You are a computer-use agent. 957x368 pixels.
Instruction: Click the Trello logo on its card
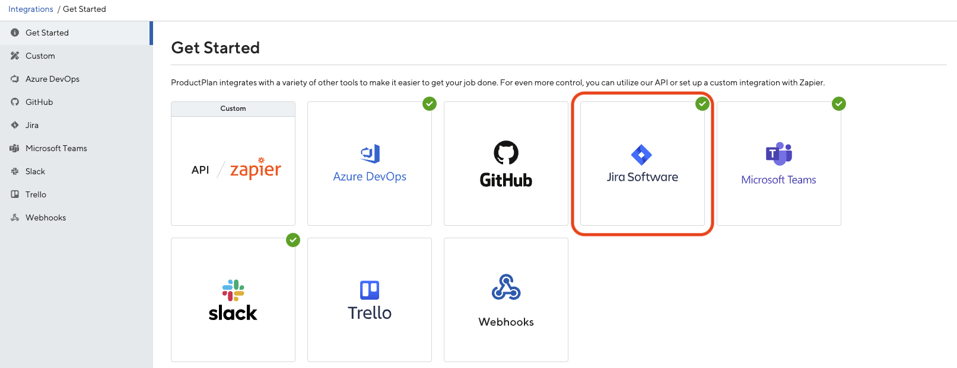(370, 290)
